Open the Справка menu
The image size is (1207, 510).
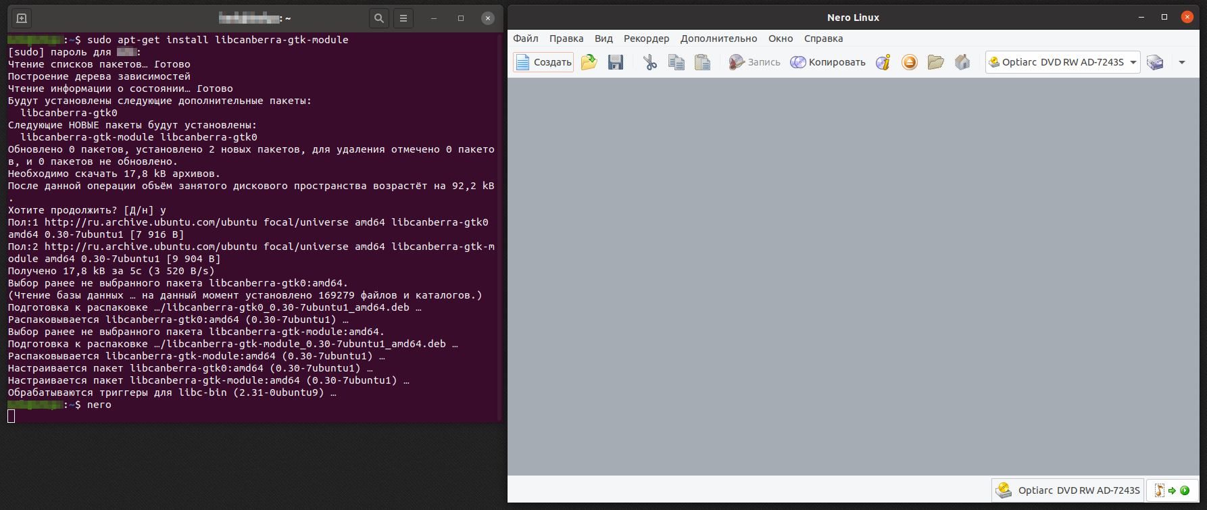(823, 39)
